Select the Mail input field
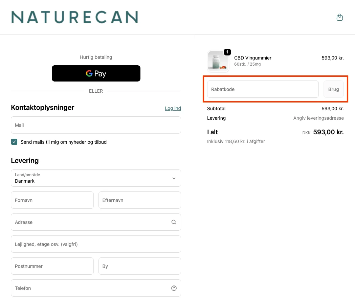This screenshot has height=299, width=355. (96, 125)
